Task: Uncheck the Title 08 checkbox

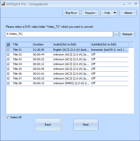Action: pyautogui.click(x=8, y=83)
